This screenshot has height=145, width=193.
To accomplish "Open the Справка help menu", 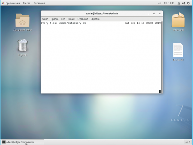I will [95, 19].
